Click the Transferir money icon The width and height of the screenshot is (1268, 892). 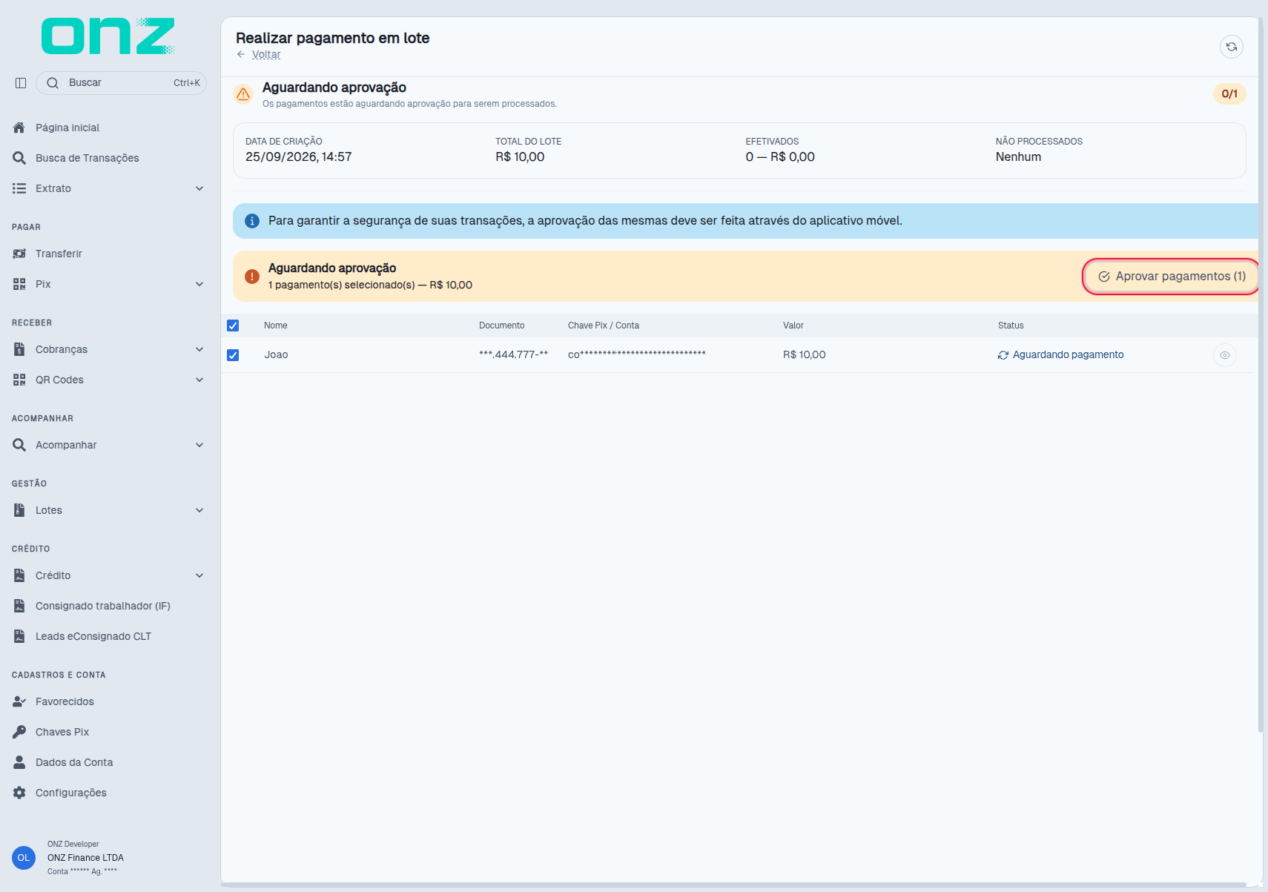click(x=19, y=254)
